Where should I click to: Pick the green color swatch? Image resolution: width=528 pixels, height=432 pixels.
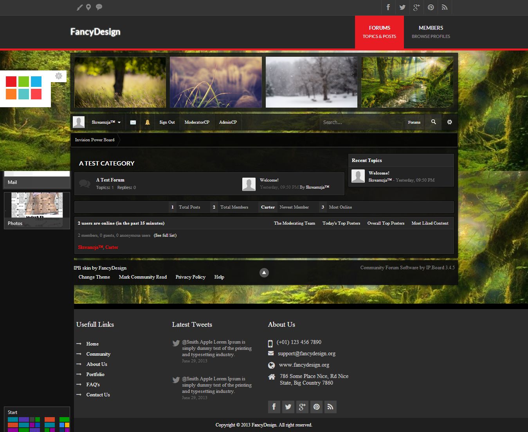23,81
